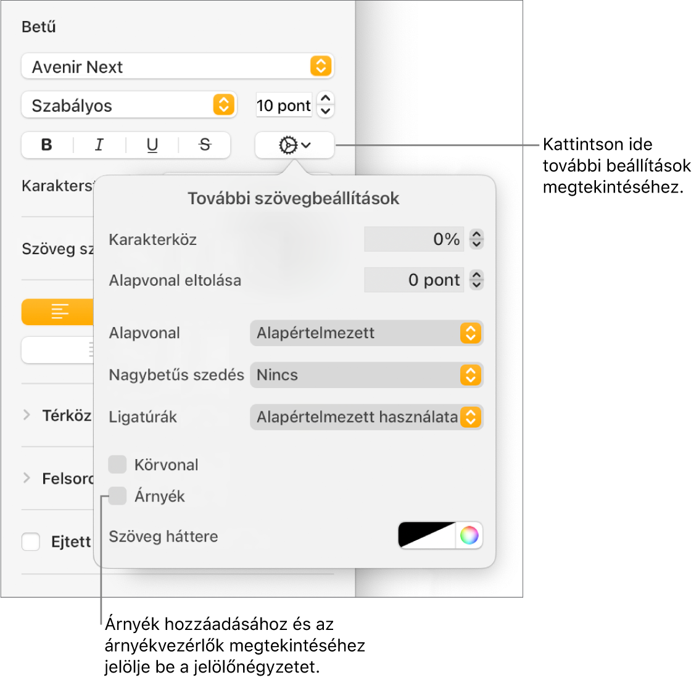Screen dimensions: 699x683
Task: Toggle the Ejtett checkbox
Action: 31,541
